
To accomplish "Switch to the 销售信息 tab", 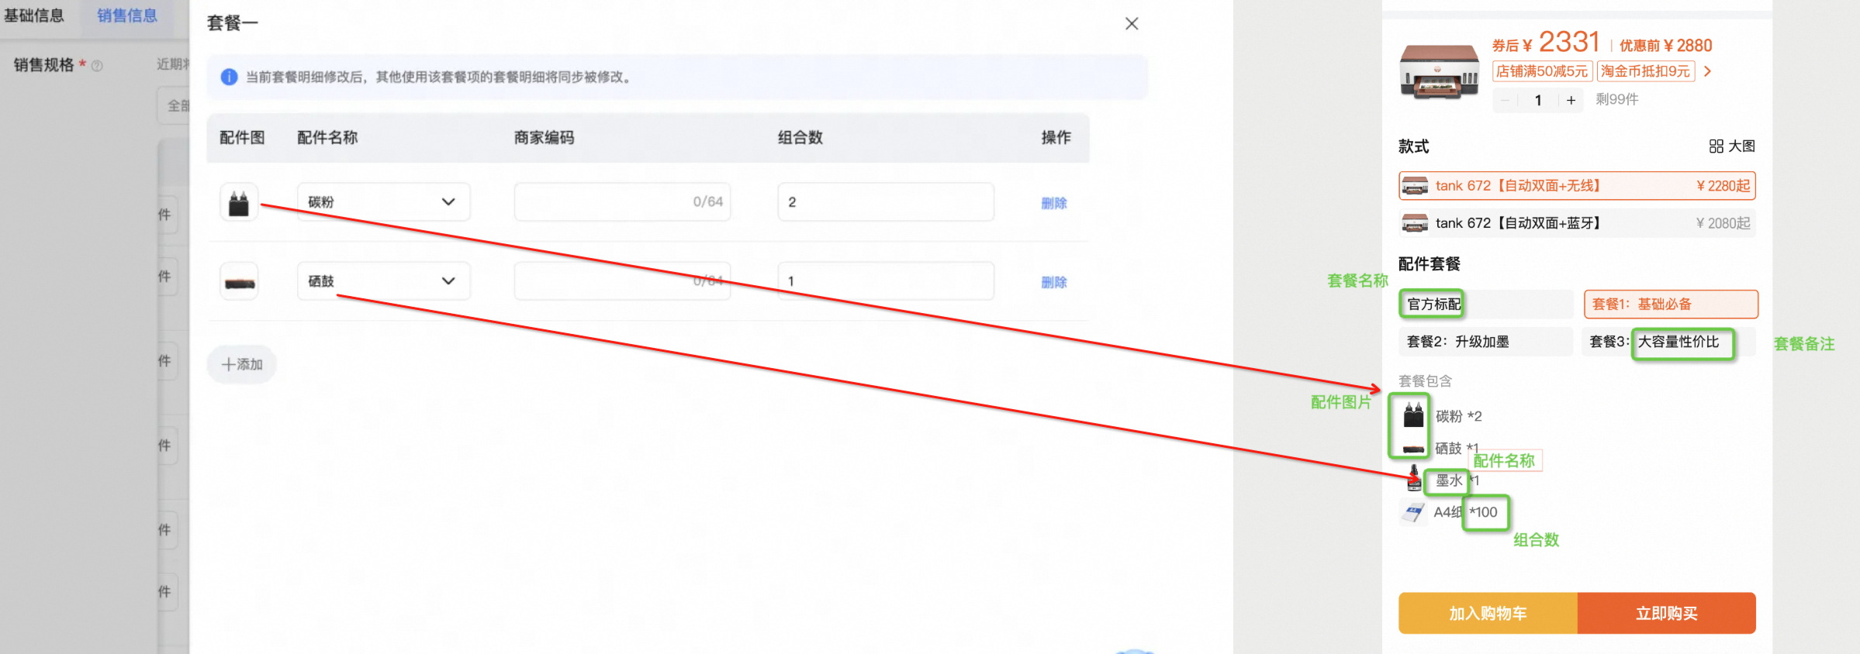I will tap(127, 15).
